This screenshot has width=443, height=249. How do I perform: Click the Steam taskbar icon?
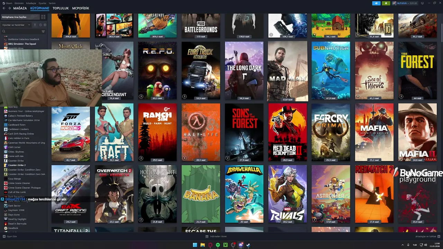pos(248,245)
